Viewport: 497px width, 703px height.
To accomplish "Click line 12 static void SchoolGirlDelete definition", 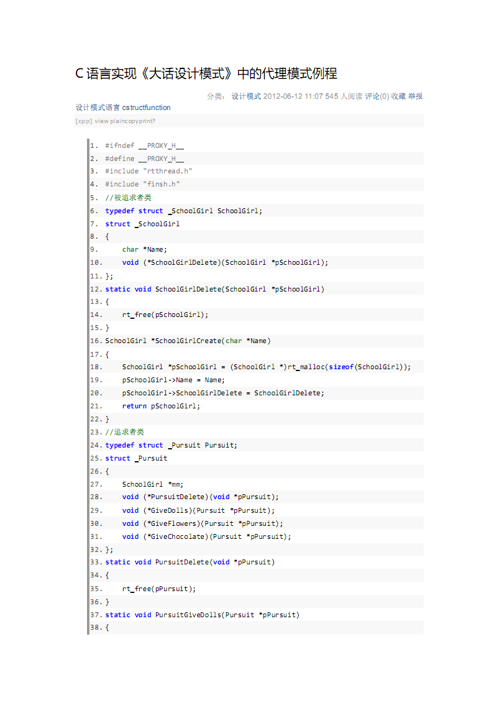I will point(215,289).
